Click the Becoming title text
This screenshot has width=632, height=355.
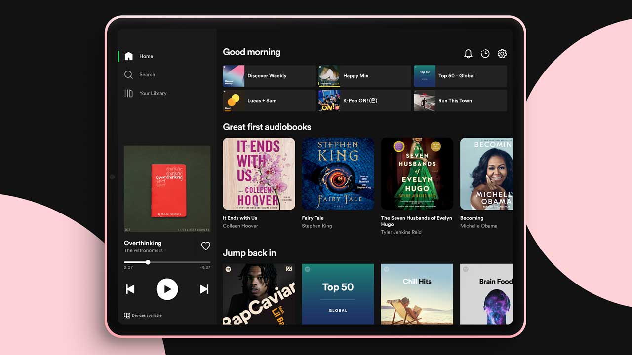pyautogui.click(x=472, y=218)
